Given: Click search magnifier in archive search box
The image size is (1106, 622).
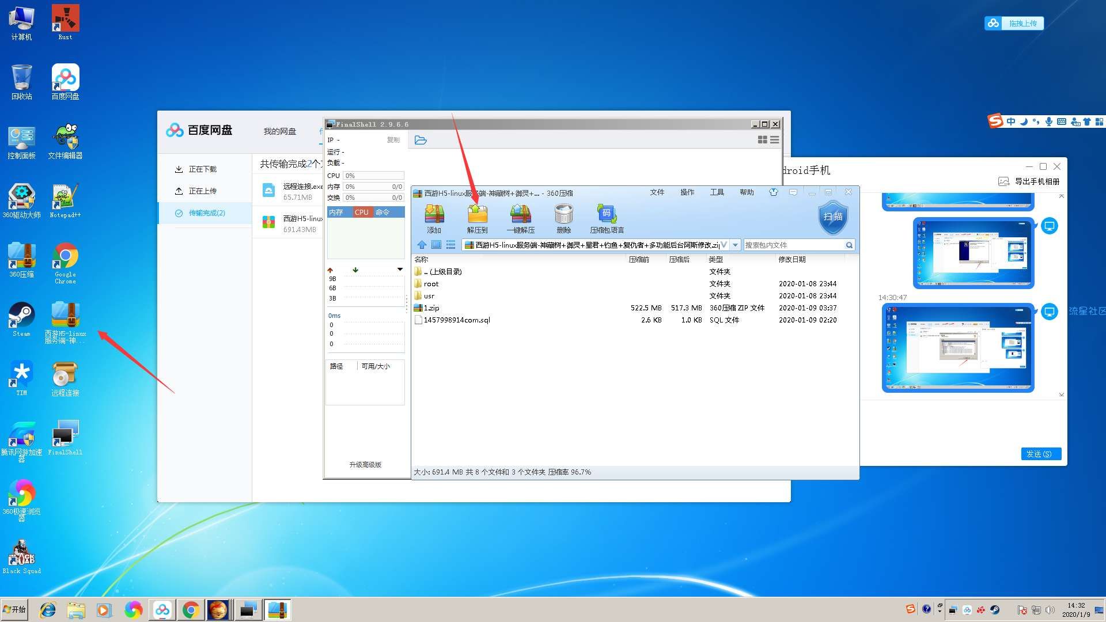Looking at the screenshot, I should [849, 245].
